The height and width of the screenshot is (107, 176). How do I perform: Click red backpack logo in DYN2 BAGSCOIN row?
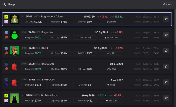14,67
